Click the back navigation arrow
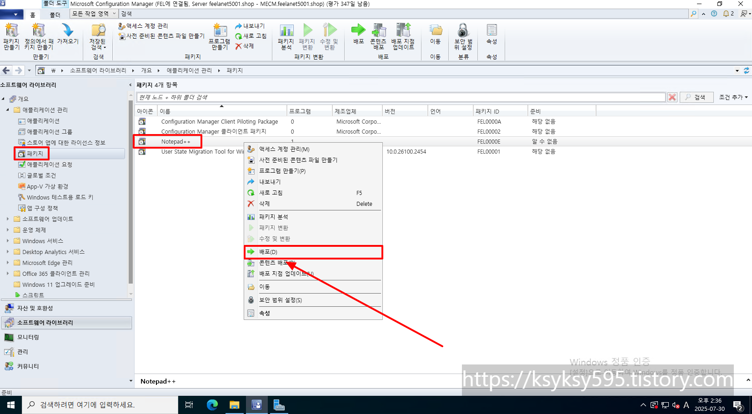This screenshot has width=752, height=414. click(6, 70)
